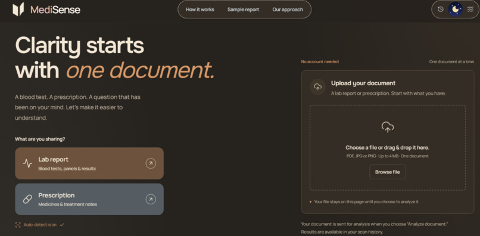Image resolution: width=480 pixels, height=236 pixels.
Task: Click the MediSense brand name
Action: 55,10
